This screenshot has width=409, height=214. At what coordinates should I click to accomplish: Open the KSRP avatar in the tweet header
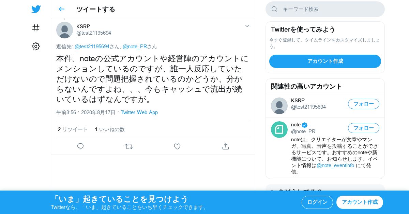[64, 30]
